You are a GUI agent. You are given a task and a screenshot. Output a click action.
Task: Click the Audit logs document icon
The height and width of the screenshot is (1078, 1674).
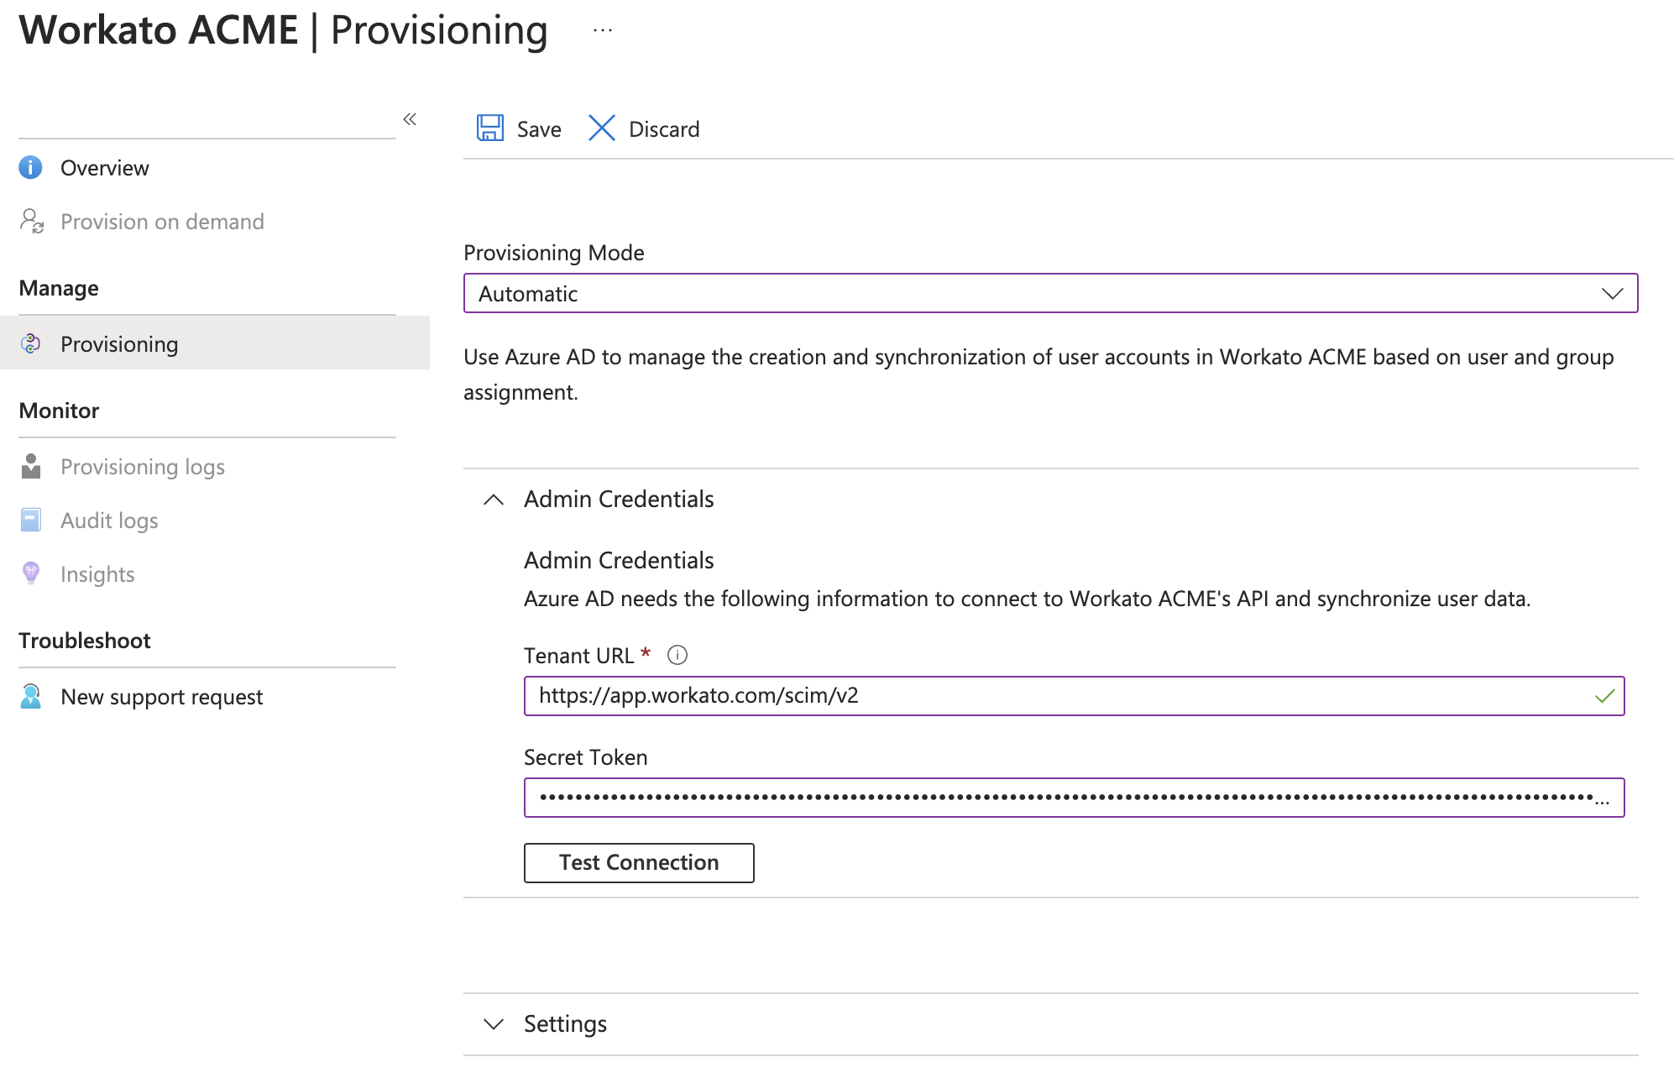[31, 520]
